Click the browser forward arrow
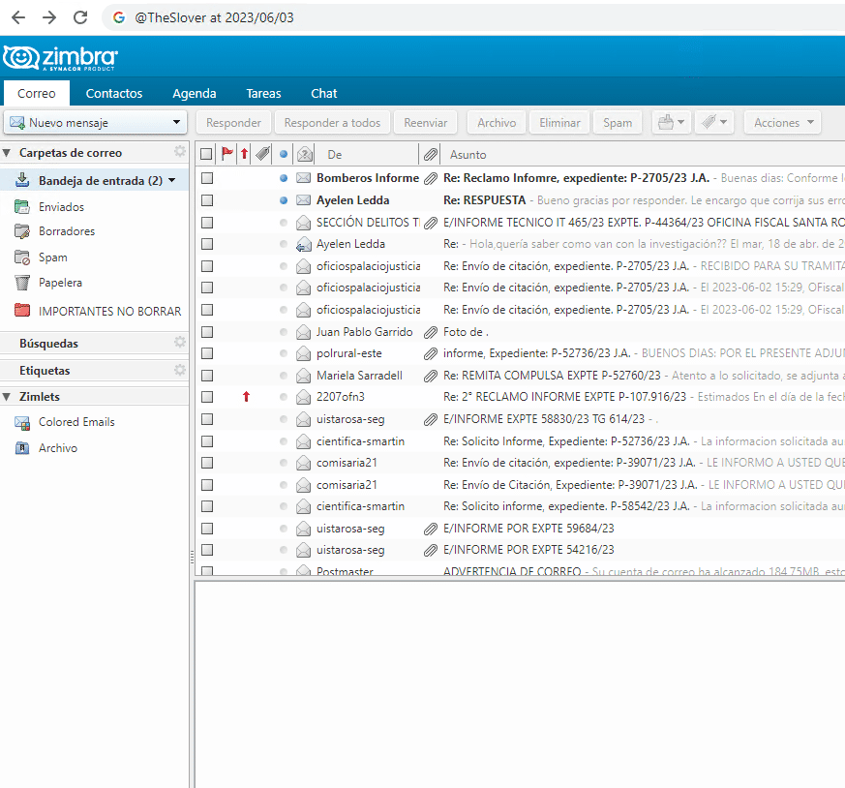 [49, 17]
